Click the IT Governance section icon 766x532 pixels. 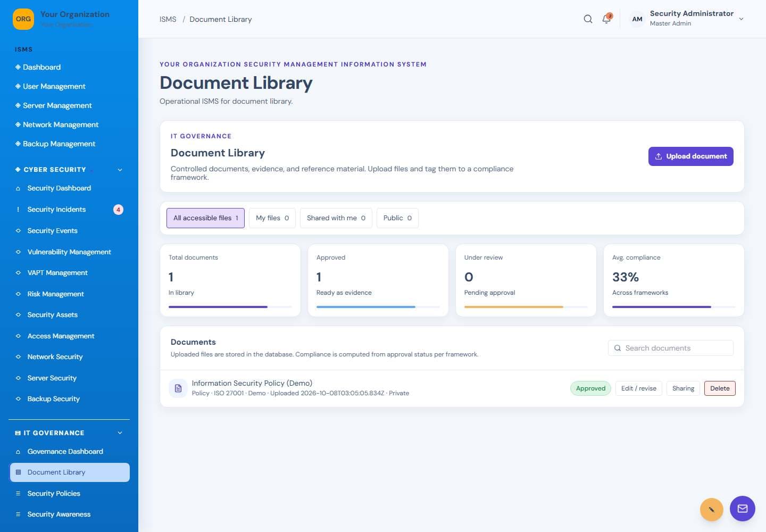pyautogui.click(x=18, y=433)
